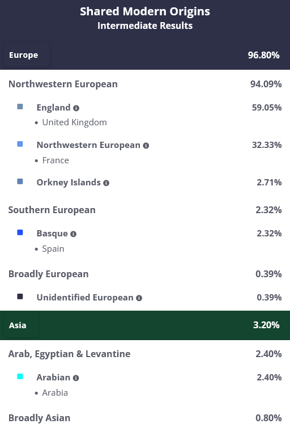Click the Orkney Islands info icon

click(x=106, y=183)
